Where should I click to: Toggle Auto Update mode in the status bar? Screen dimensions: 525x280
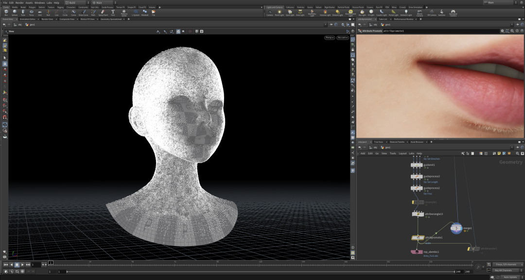tap(510, 277)
